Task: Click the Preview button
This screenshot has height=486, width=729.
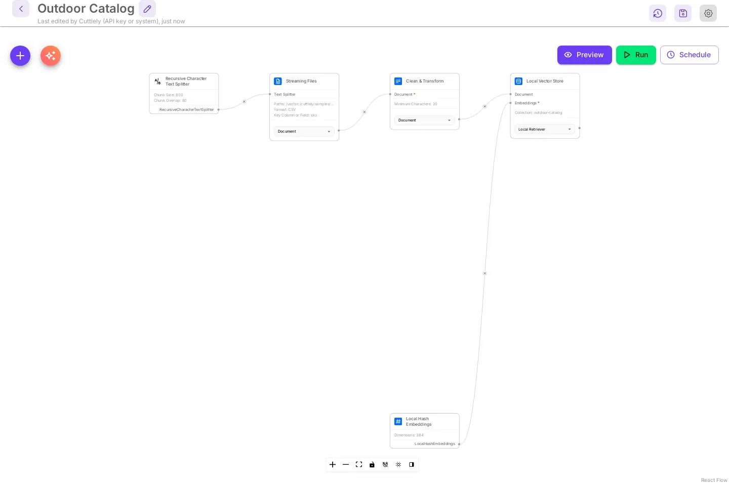Action: [x=585, y=55]
